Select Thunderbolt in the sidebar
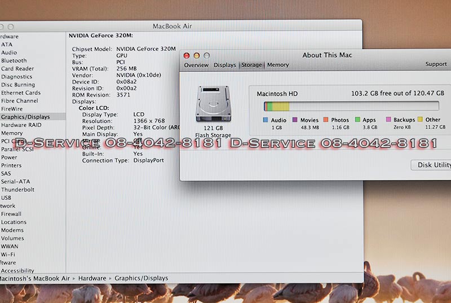Viewport: 451px width, 303px height. [x=17, y=190]
